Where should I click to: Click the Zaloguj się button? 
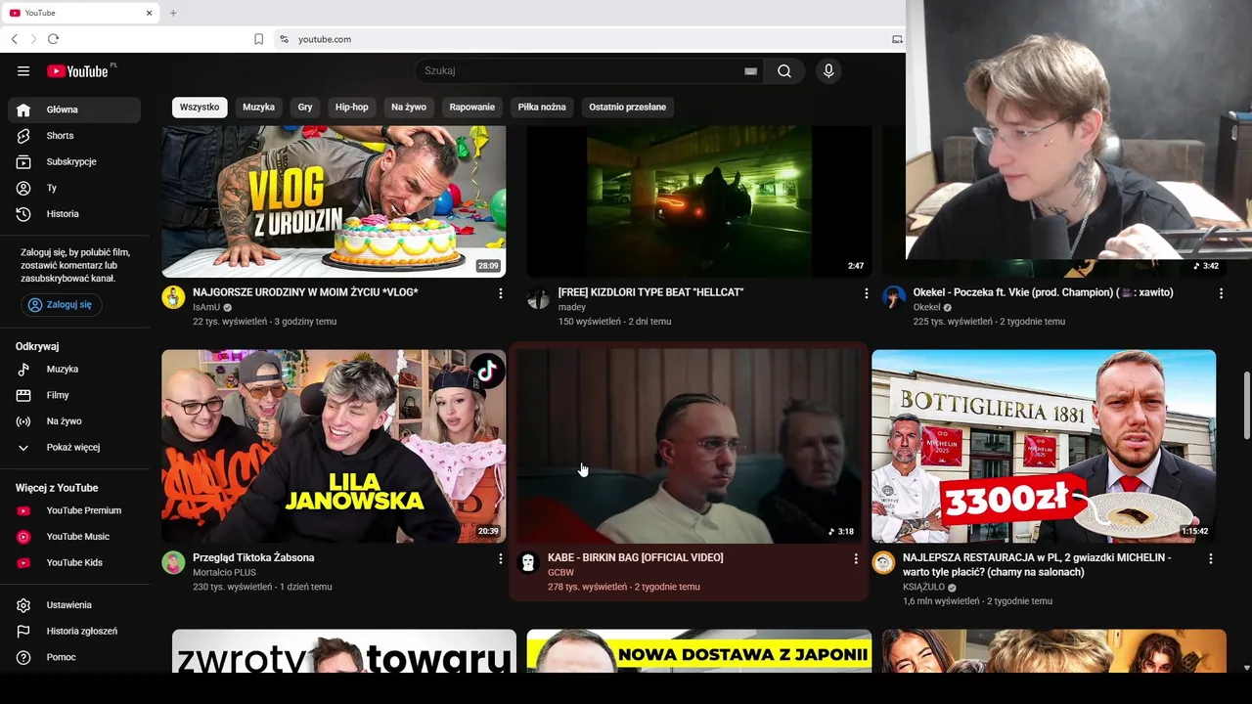tap(61, 305)
